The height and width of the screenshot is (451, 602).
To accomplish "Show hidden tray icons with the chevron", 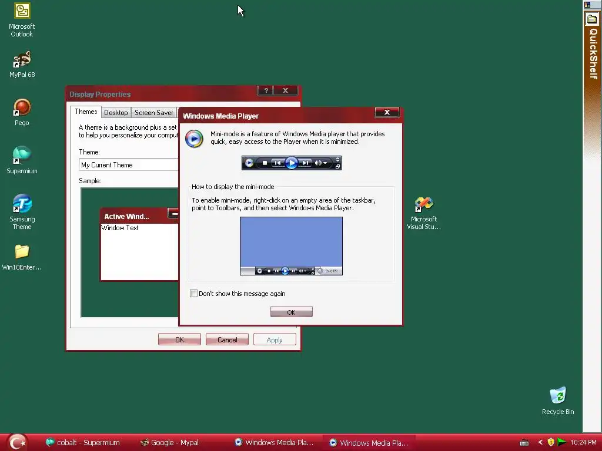I will (541, 442).
